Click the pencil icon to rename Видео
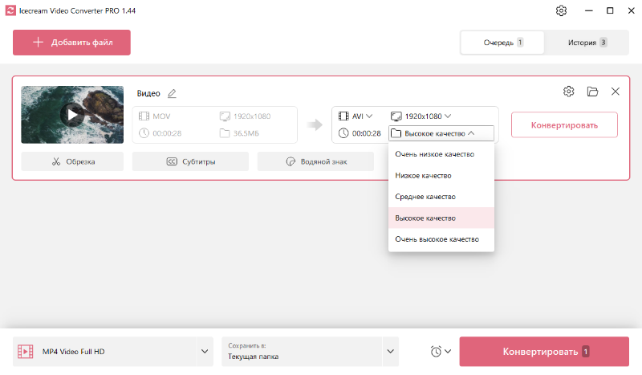This screenshot has width=642, height=375. coord(172,94)
